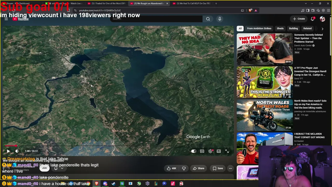Visit Dave's Auto Center channel
The width and height of the screenshot is (332, 187).
coord(303,45)
